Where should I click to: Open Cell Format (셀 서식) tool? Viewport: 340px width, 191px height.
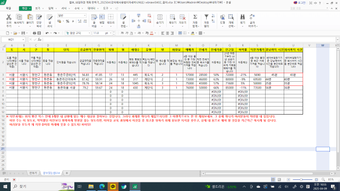(49, 18)
